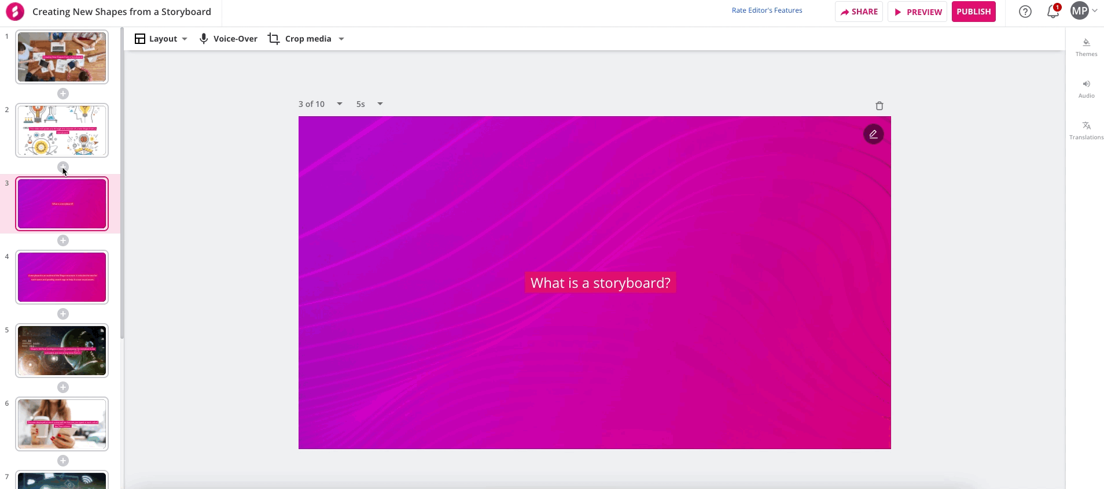Image resolution: width=1104 pixels, height=489 pixels.
Task: Select slide 7 thumbnail
Action: (62, 480)
